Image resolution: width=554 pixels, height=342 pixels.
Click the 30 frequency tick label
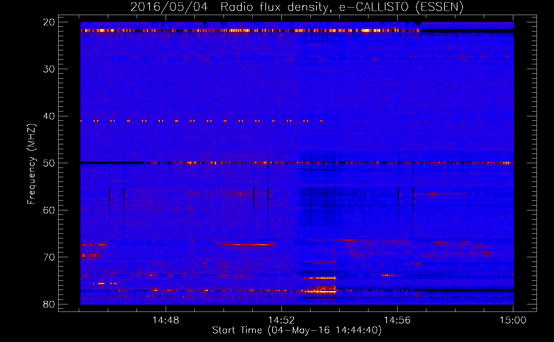[x=49, y=69]
